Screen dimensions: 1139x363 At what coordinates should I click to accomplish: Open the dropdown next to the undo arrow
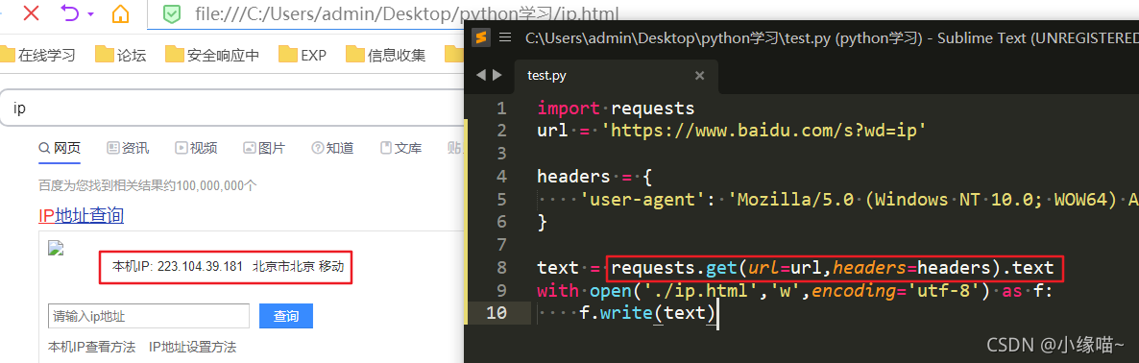[90, 13]
